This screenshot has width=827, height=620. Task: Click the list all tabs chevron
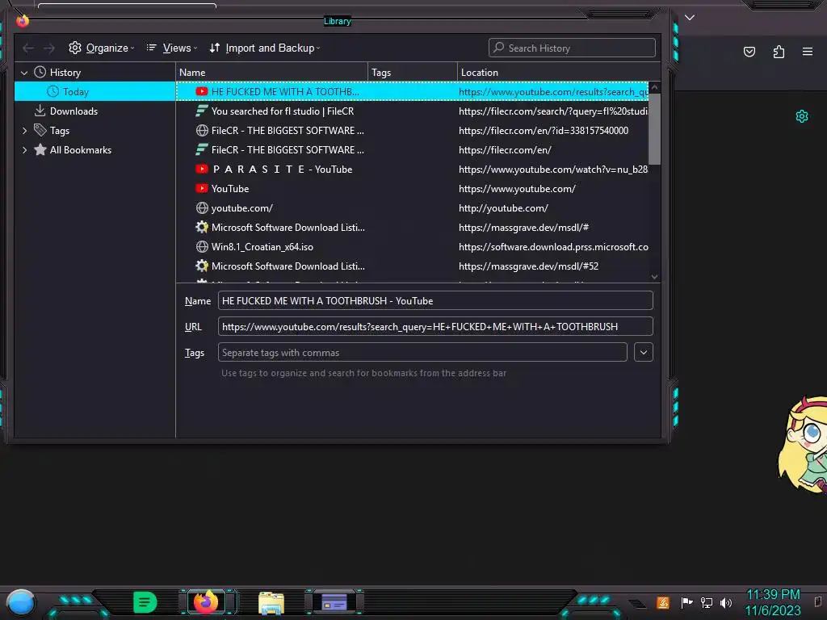[x=690, y=18]
